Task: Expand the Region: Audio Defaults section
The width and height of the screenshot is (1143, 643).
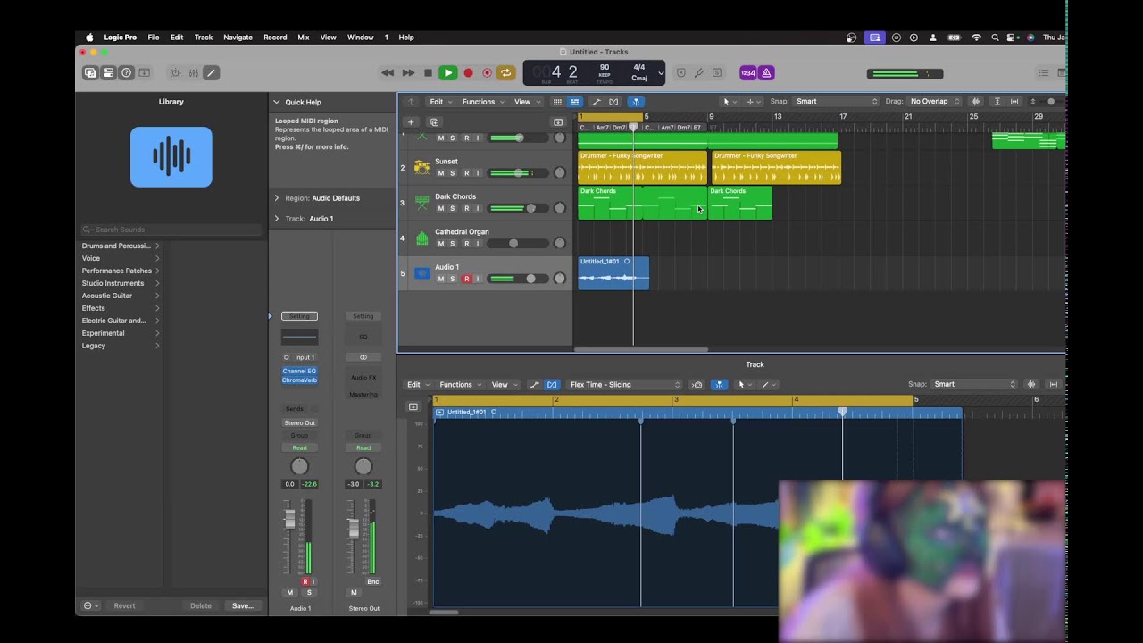Action: point(276,198)
